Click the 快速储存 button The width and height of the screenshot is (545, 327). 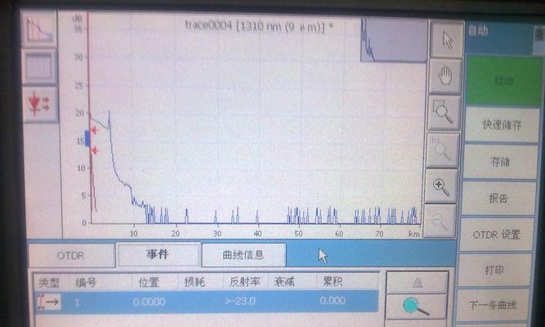coord(502,125)
